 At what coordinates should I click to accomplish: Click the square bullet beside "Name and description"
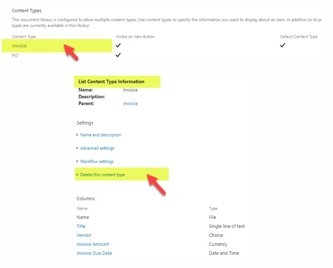coord(77,135)
